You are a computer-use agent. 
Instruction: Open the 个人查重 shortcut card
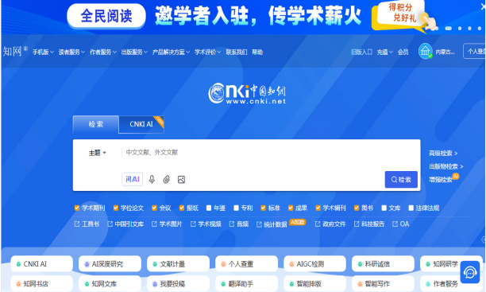click(x=247, y=263)
